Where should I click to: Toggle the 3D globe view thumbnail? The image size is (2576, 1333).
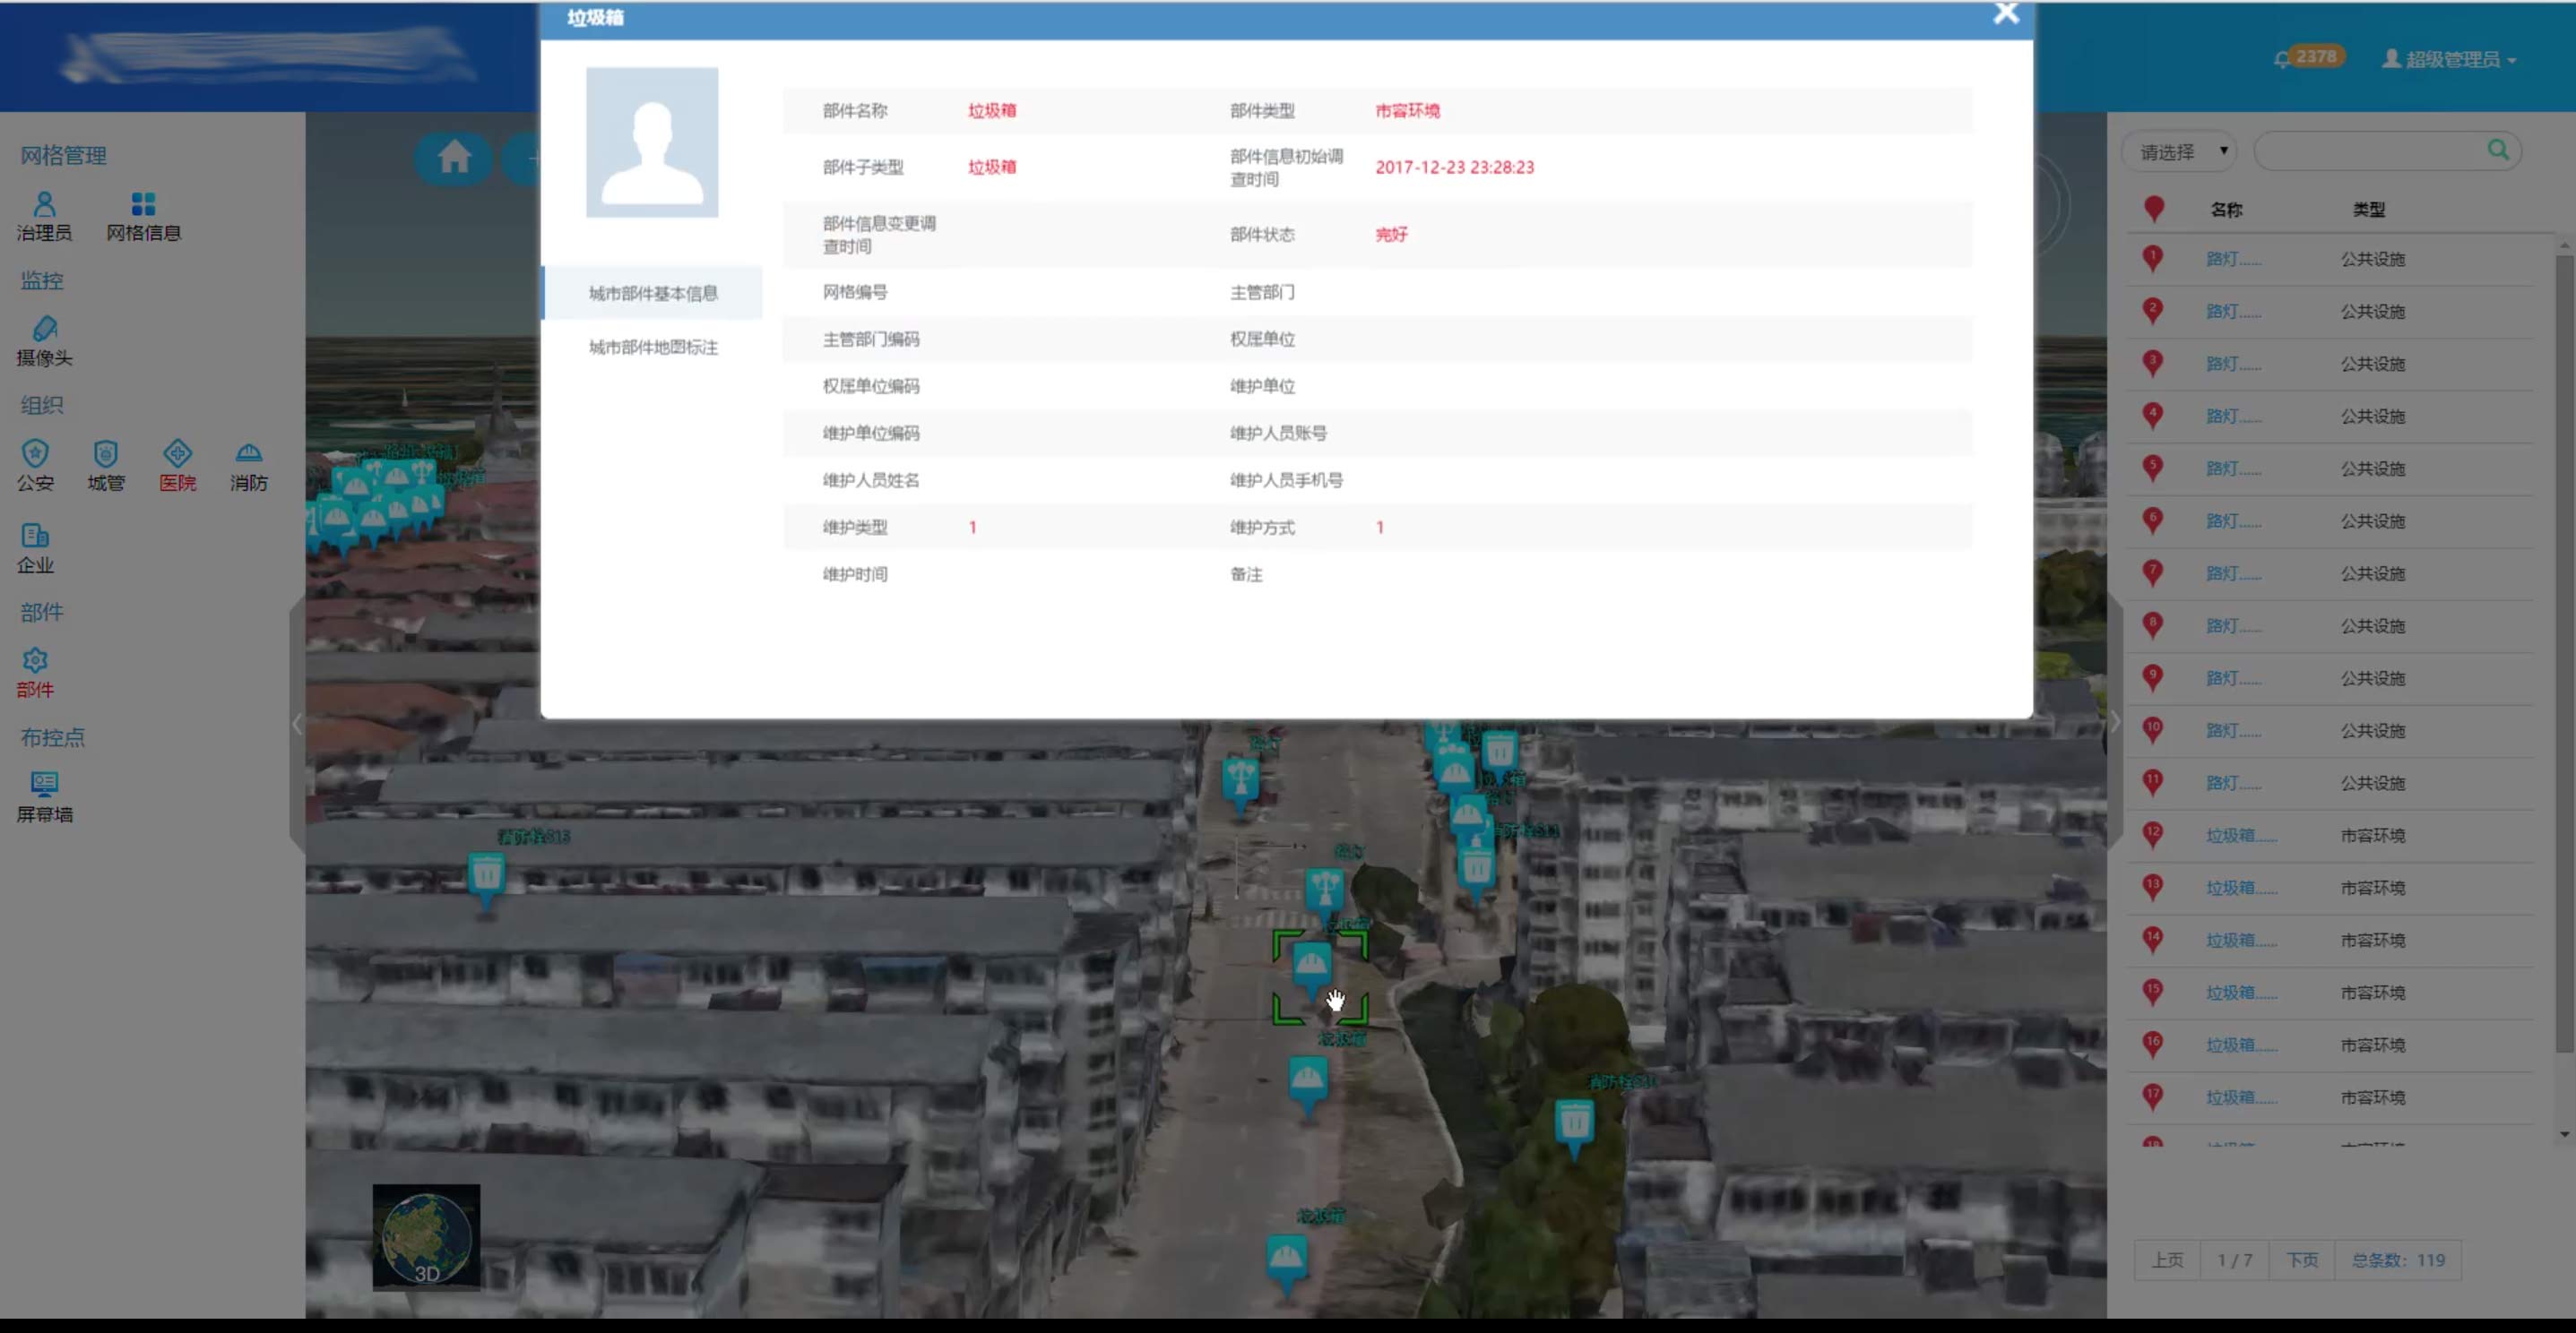427,1236
